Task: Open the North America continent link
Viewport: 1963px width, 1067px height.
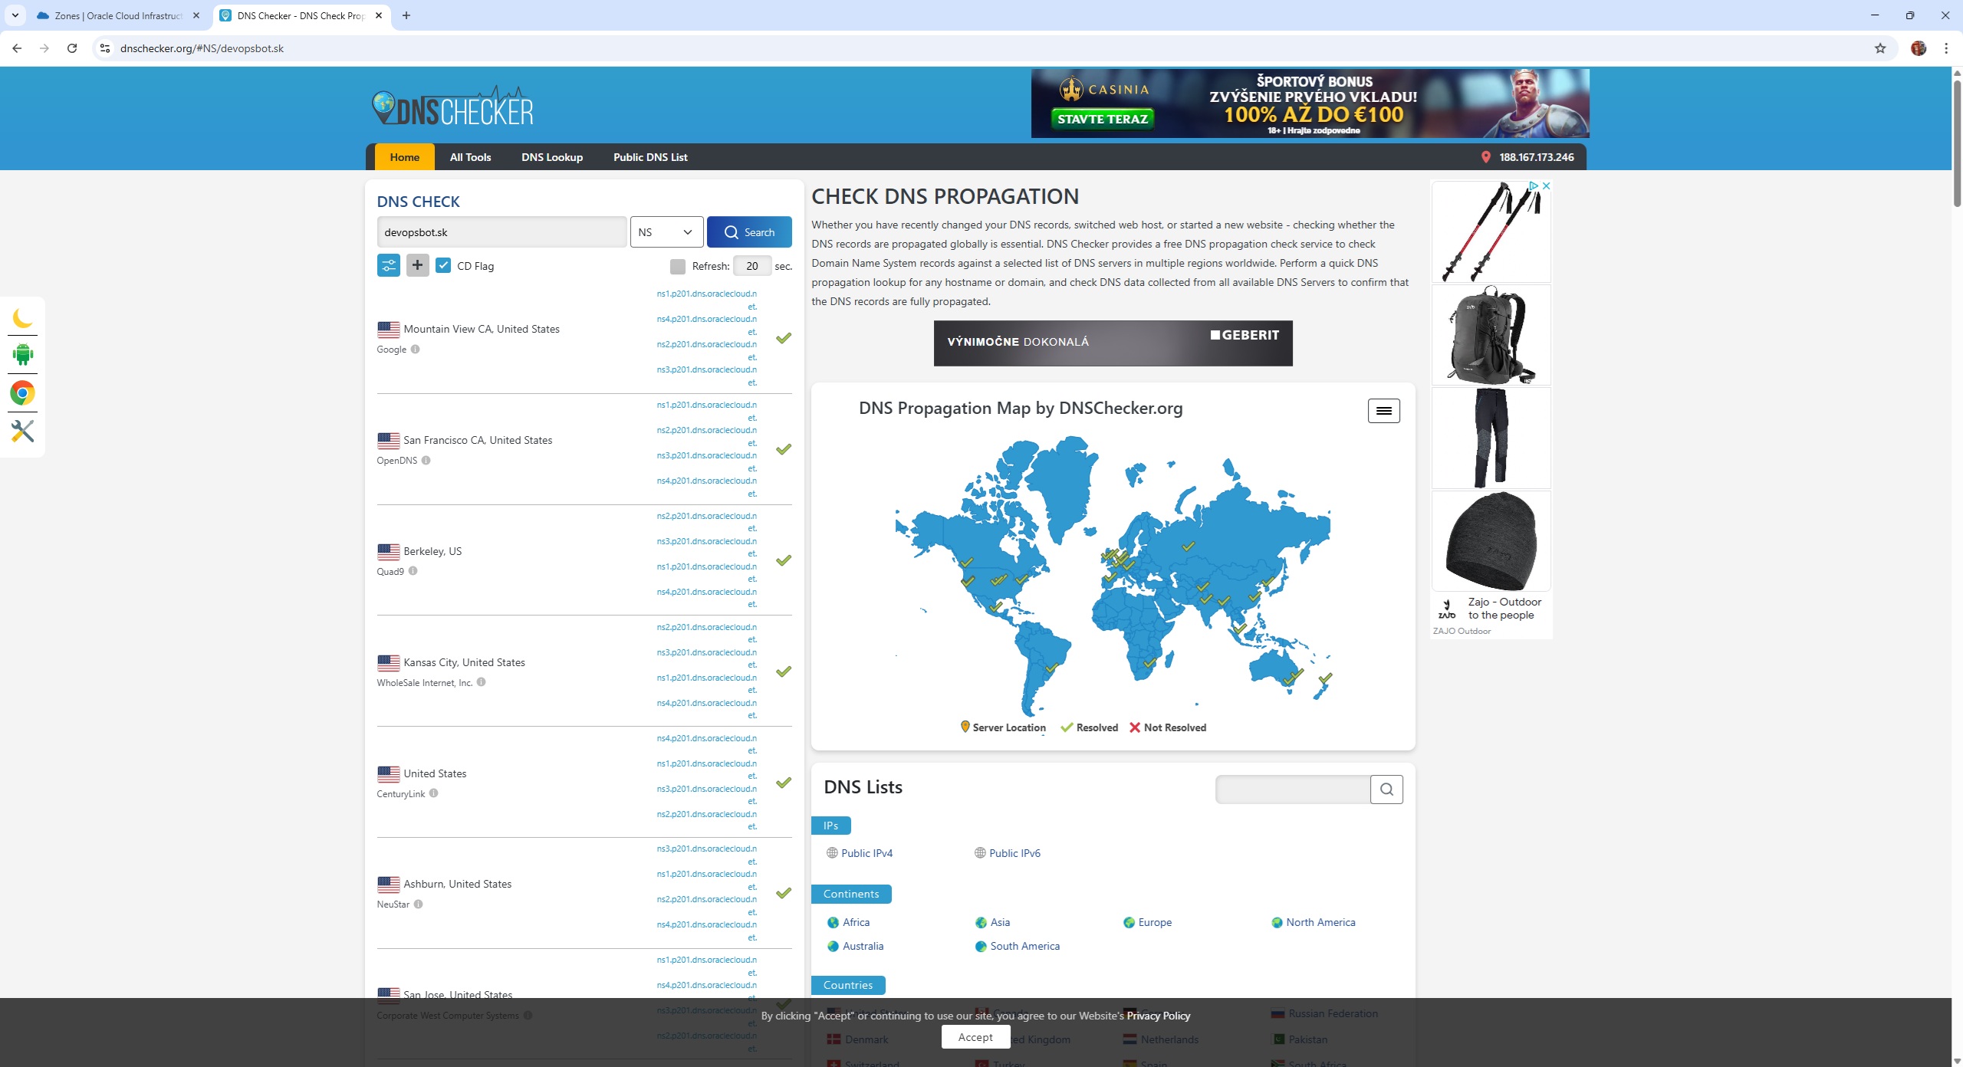Action: [x=1320, y=922]
